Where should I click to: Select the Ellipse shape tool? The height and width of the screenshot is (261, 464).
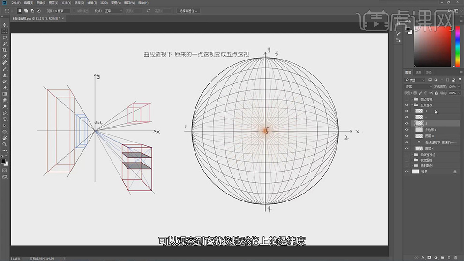coord(4,132)
